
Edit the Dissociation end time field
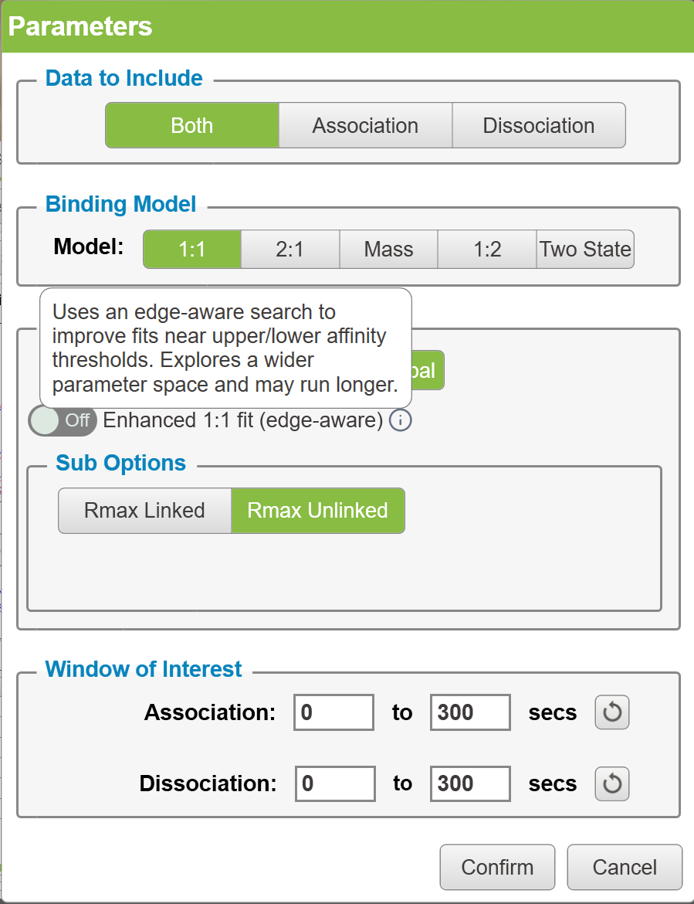coord(471,783)
